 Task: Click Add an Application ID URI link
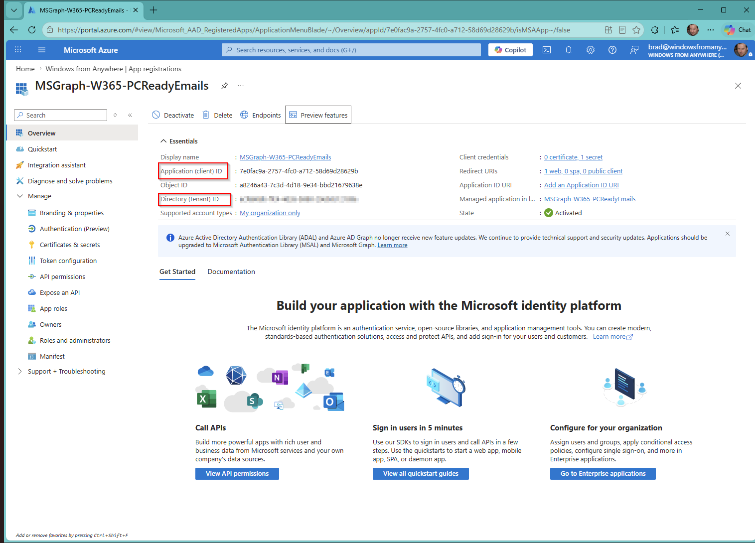coord(581,185)
